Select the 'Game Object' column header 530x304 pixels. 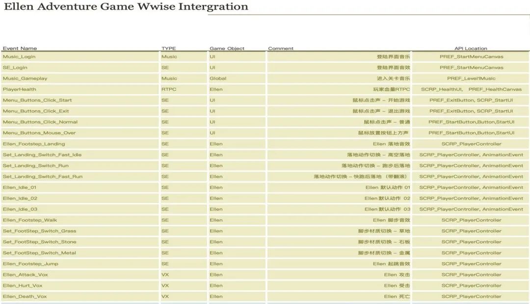[x=227, y=49]
